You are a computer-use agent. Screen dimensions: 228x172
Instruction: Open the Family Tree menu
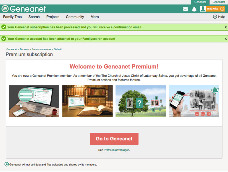click(12, 17)
